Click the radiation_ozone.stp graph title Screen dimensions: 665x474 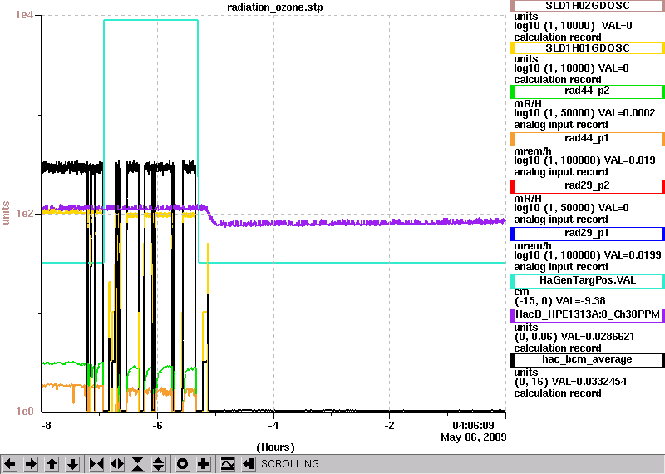tap(275, 7)
